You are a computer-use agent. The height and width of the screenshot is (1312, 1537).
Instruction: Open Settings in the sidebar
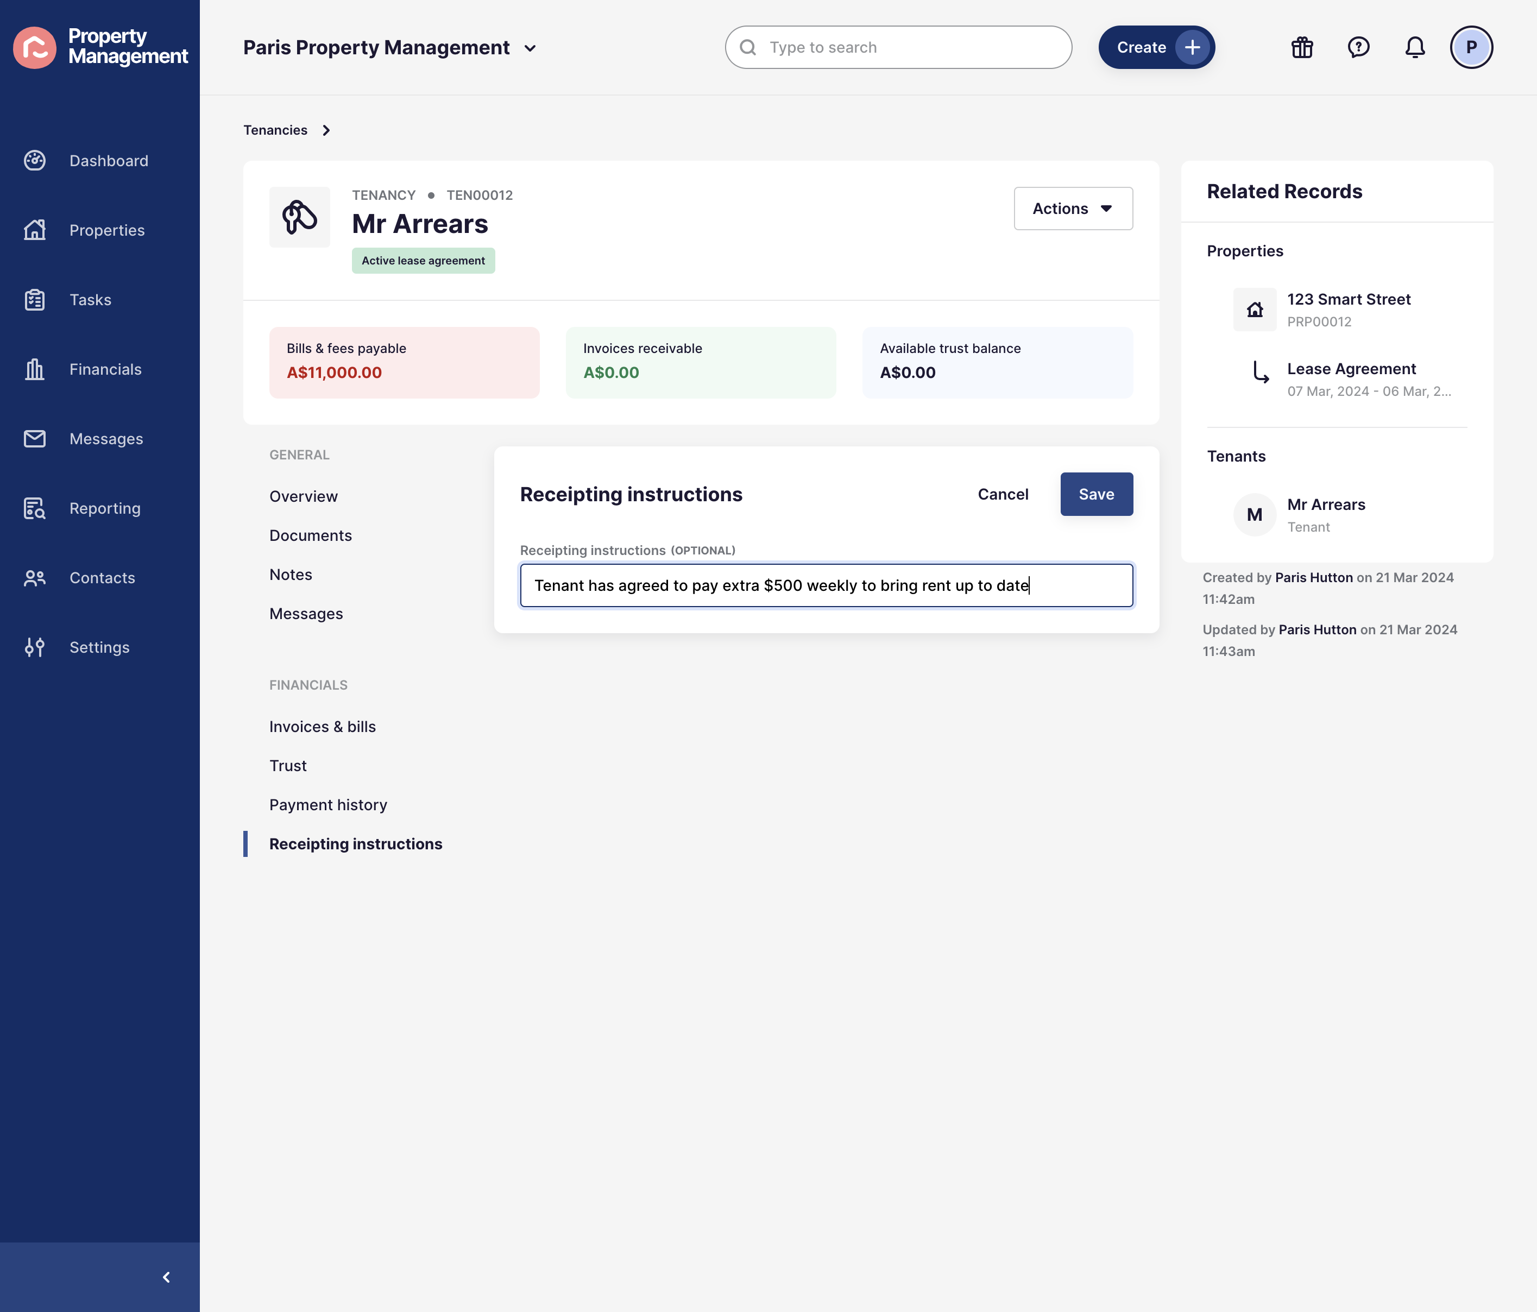click(x=99, y=647)
